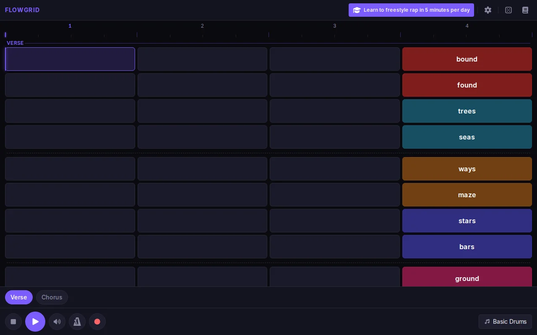Jump to beat 2 marker on timeline
The height and width of the screenshot is (335, 537).
click(x=202, y=26)
